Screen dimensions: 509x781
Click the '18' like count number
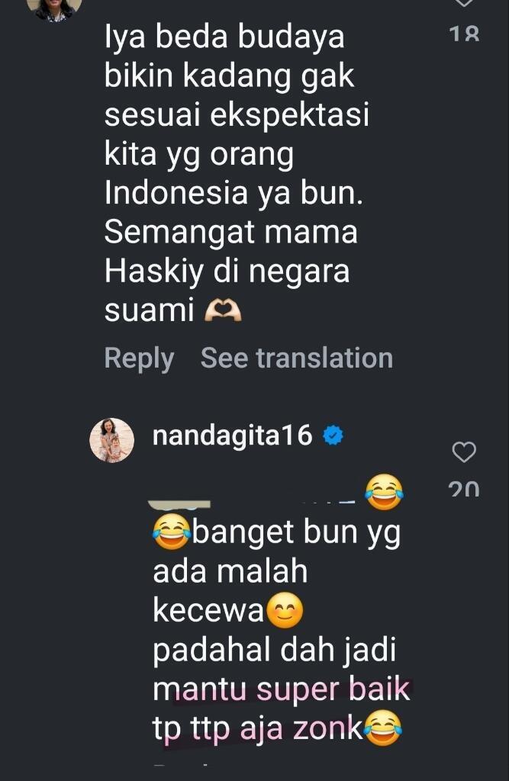[x=464, y=35]
